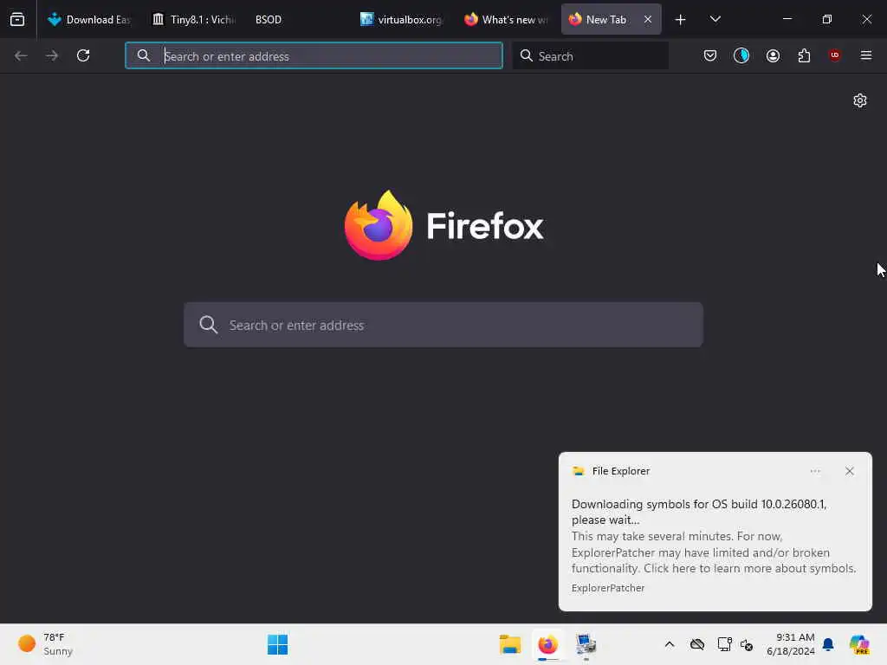Image resolution: width=887 pixels, height=665 pixels.
Task: Switch to the virtualbox.org tab
Action: [x=401, y=19]
